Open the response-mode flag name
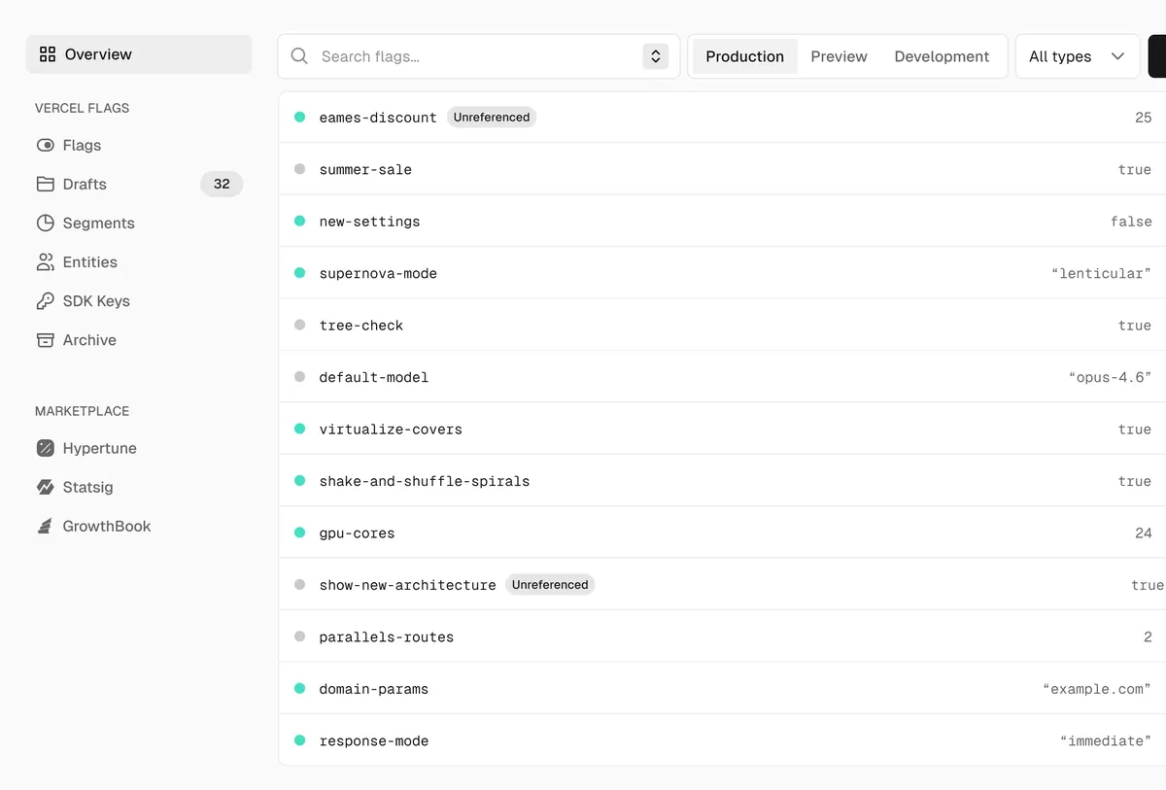The image size is (1166, 790). click(x=373, y=740)
